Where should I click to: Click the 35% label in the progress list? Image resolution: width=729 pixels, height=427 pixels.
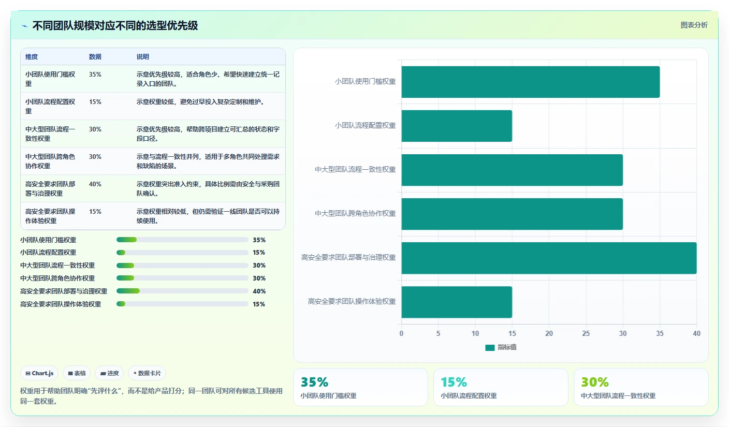[259, 240]
